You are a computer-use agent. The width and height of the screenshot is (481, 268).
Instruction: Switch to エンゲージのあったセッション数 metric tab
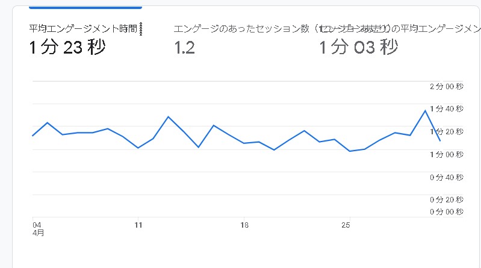[x=242, y=28]
